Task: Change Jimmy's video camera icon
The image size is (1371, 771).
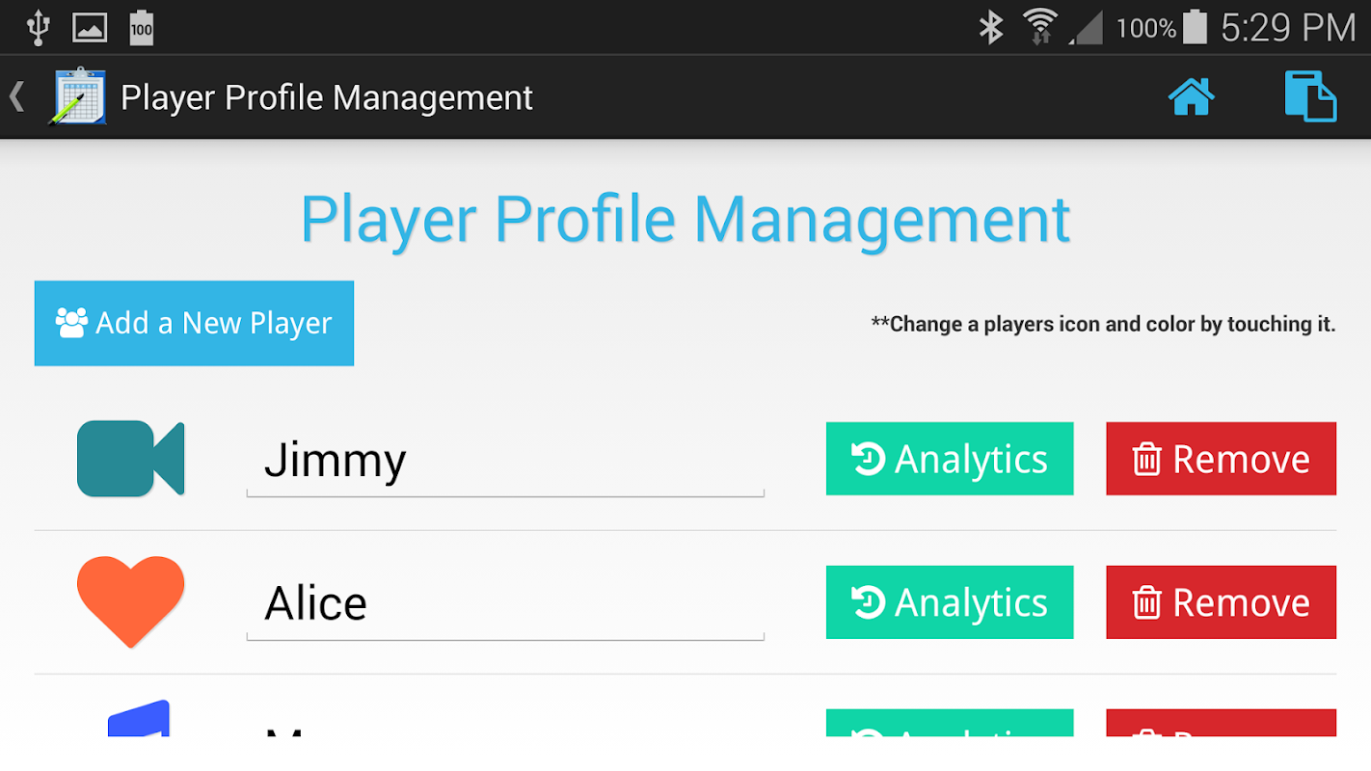Action: pos(130,459)
